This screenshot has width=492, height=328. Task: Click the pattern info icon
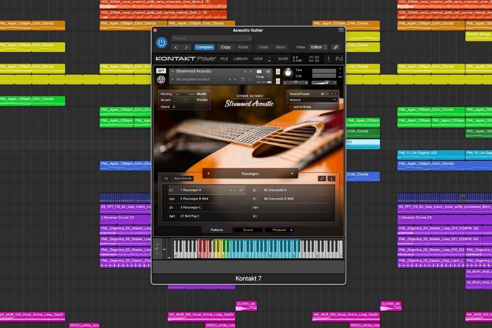tap(332, 178)
